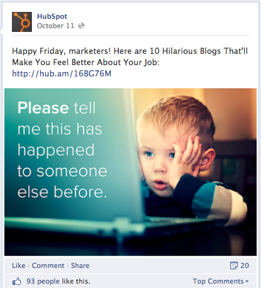Open the HubSpot sprocket logo avatar
261x288 pixels.
click(x=22, y=22)
